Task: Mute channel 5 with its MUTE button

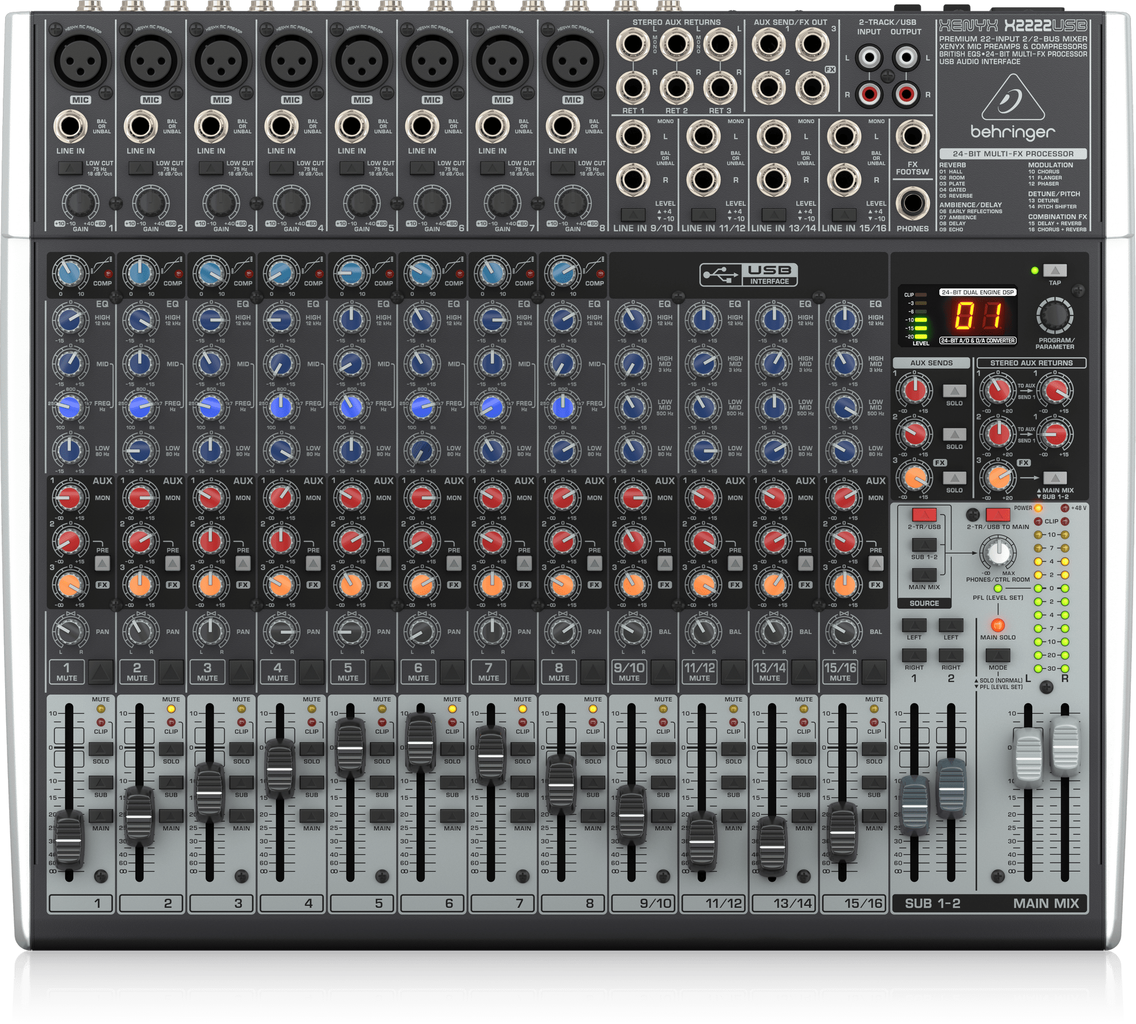Action: click(381, 672)
